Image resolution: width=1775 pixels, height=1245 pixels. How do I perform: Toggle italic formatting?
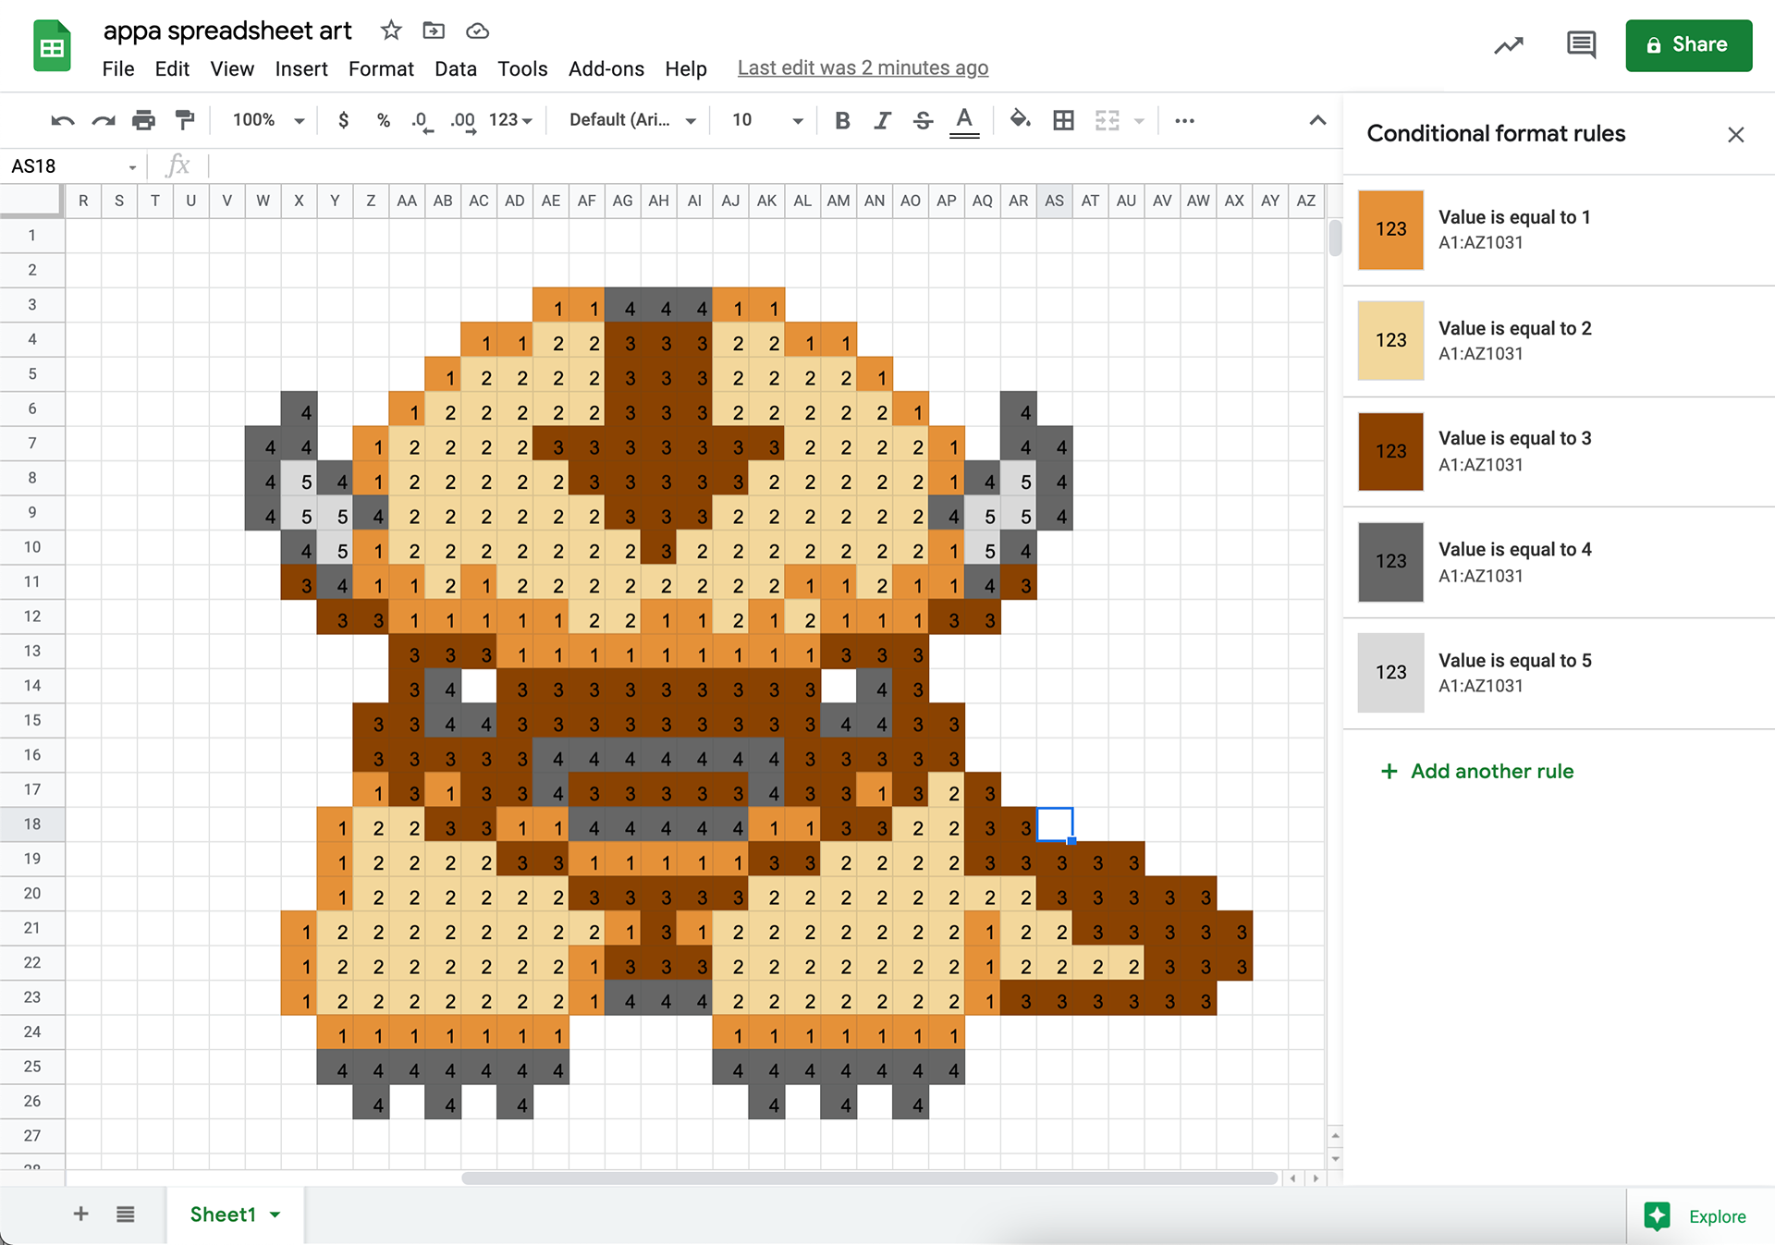click(882, 120)
